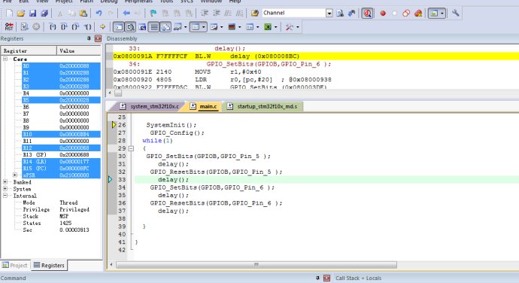
Task: Collapse the code fold at line 29
Action: tap(131, 148)
